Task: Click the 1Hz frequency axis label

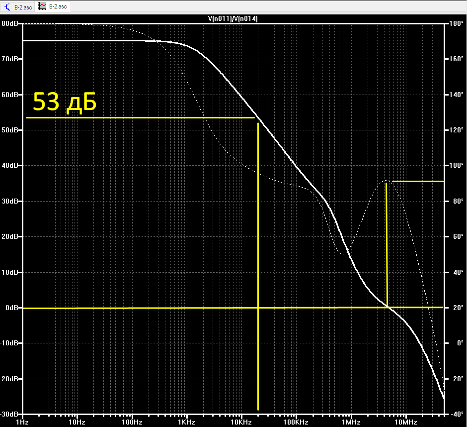Action: (x=22, y=422)
